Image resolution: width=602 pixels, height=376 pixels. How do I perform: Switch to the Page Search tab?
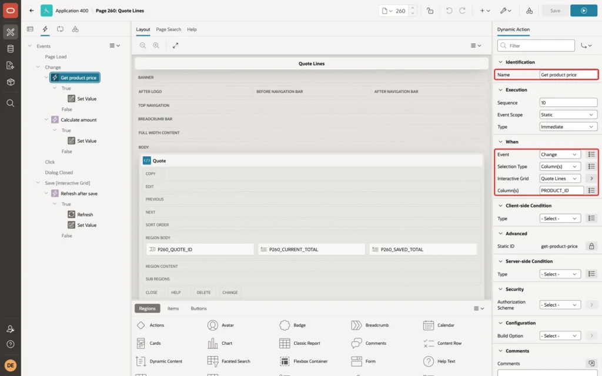click(168, 29)
